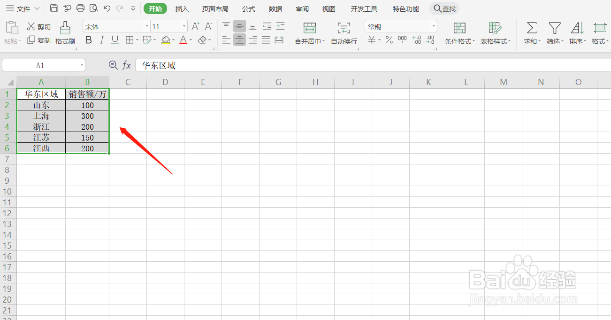Open the font size 11 dropdown
Screen dimensions: 611x320
point(184,27)
